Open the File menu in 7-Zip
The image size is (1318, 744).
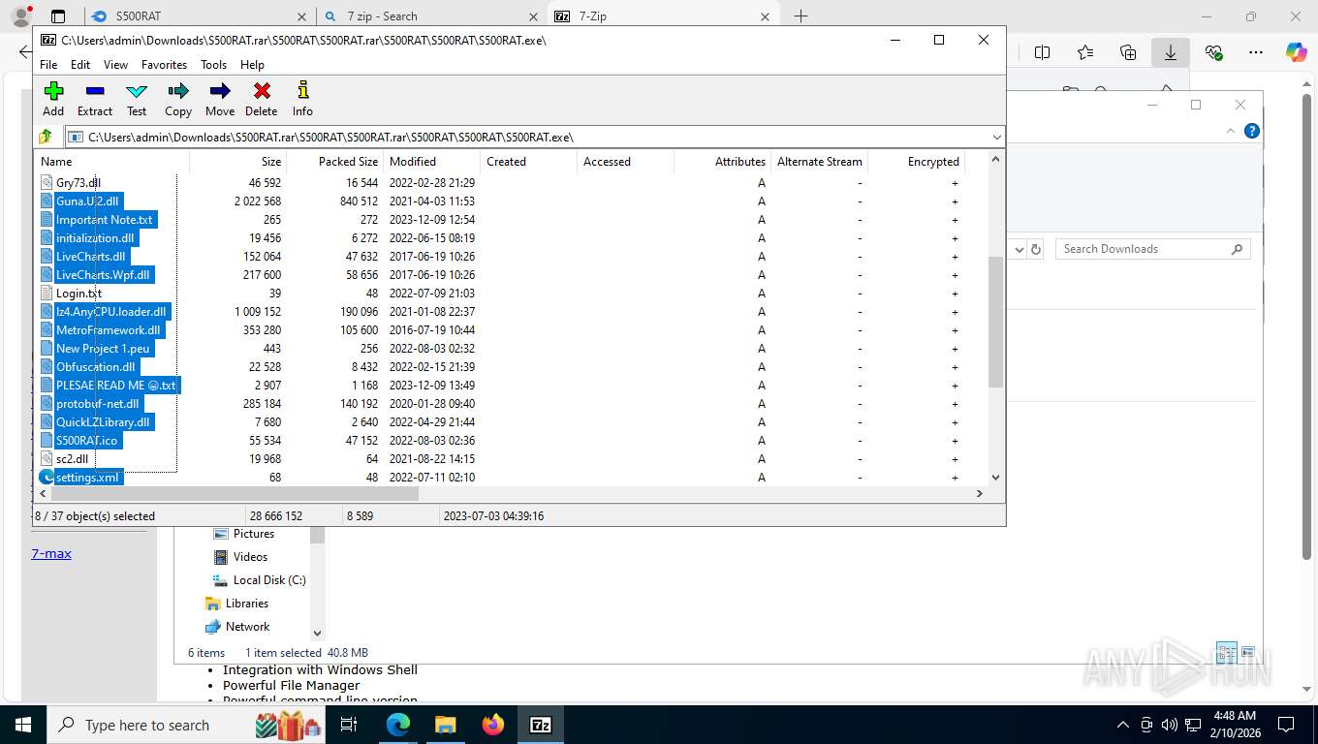click(48, 65)
